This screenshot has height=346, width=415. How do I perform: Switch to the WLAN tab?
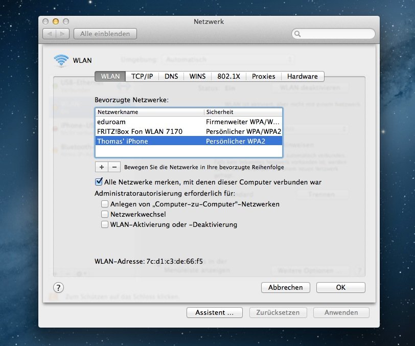[110, 76]
